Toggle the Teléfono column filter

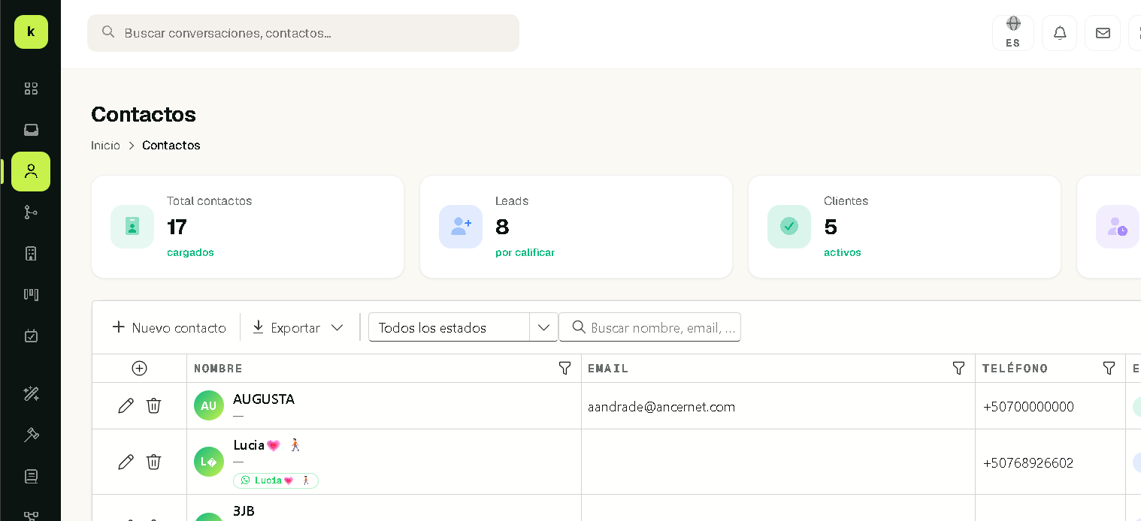(1109, 368)
